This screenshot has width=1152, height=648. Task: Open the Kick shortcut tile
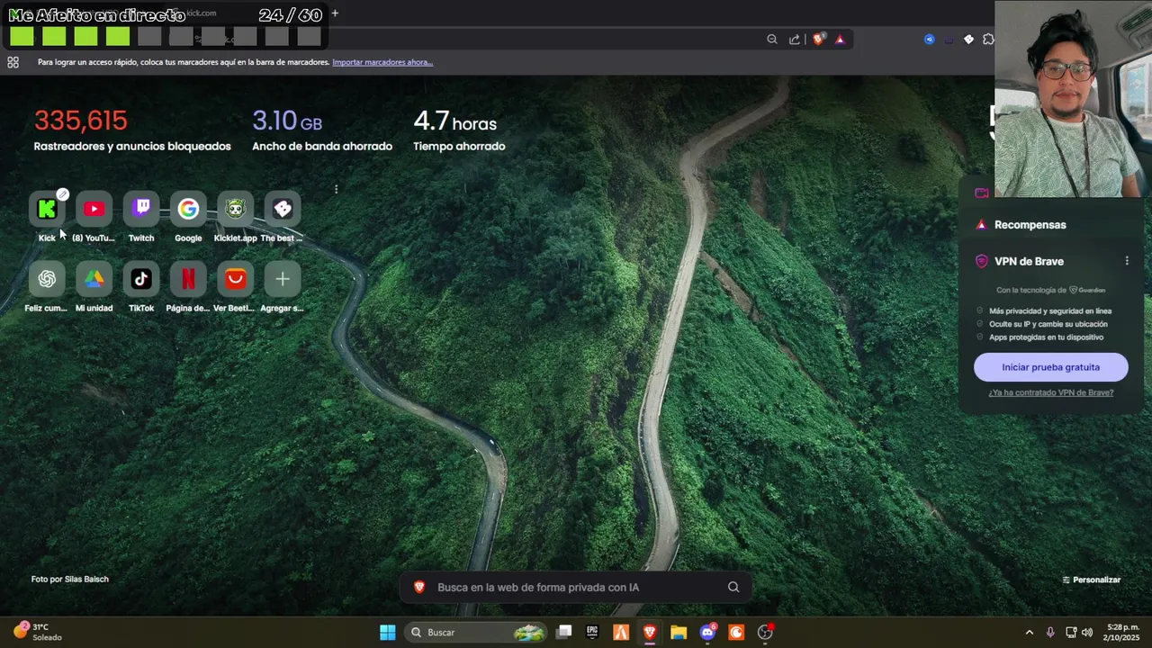point(47,209)
